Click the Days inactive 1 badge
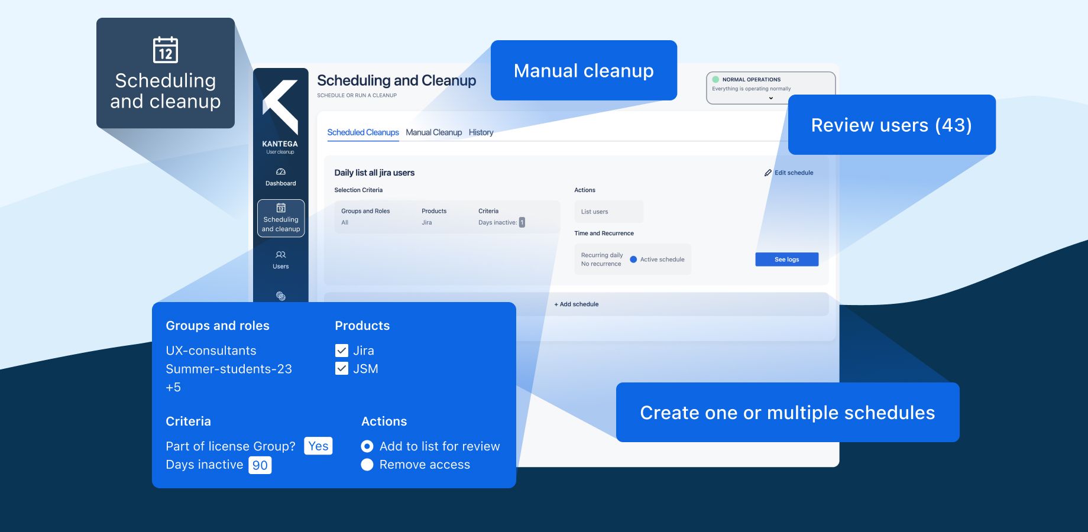 [522, 222]
